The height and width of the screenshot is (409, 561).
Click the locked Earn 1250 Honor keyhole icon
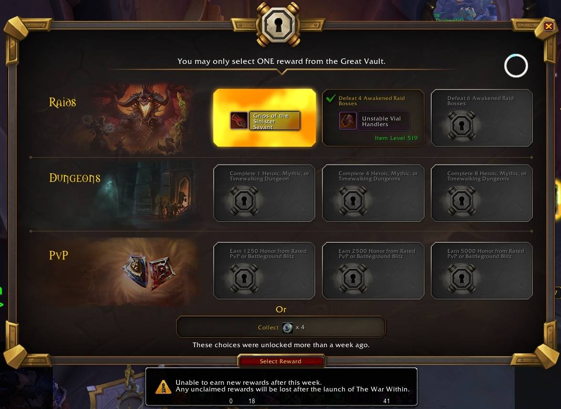point(244,278)
